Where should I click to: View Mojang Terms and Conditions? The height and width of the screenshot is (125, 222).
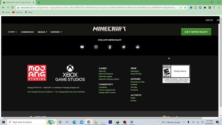[40, 92]
